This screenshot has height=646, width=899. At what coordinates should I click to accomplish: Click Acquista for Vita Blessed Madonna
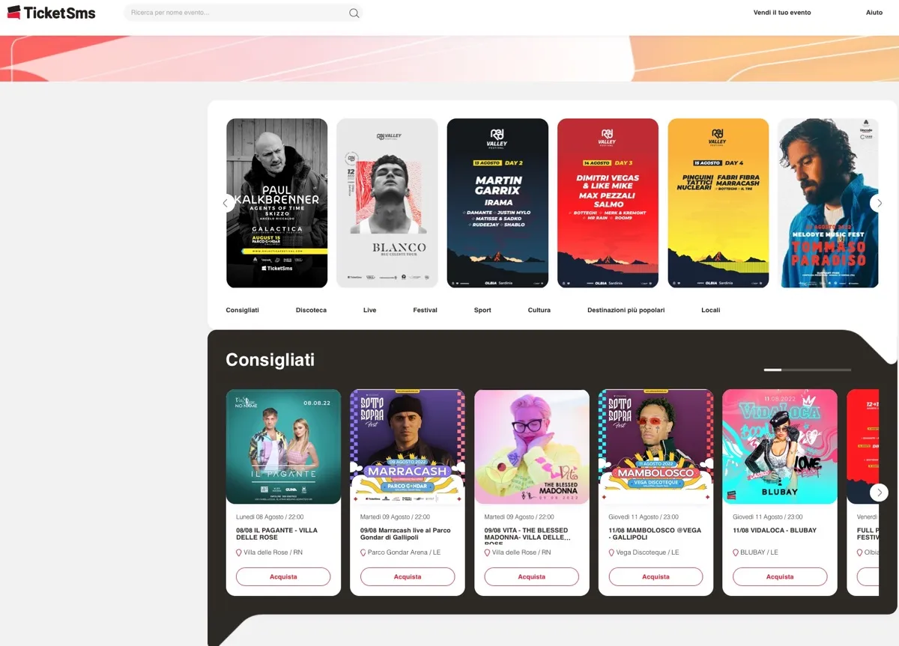(x=532, y=576)
